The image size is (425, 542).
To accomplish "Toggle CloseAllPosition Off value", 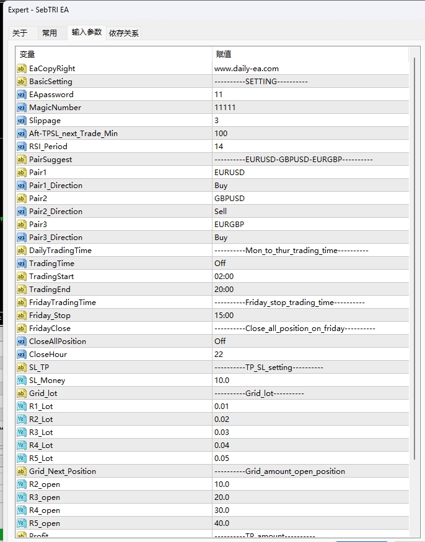I will click(220, 342).
